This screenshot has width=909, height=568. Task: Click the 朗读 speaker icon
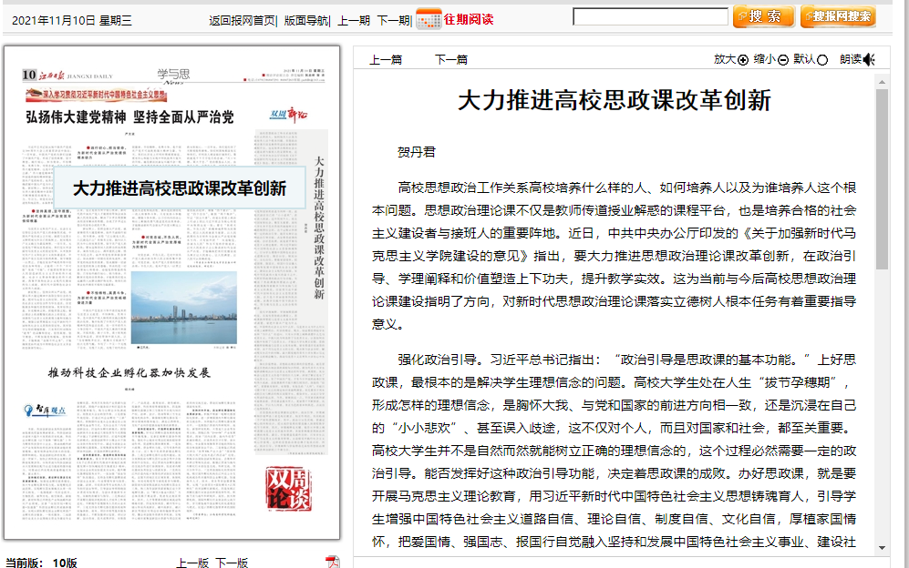(870, 60)
